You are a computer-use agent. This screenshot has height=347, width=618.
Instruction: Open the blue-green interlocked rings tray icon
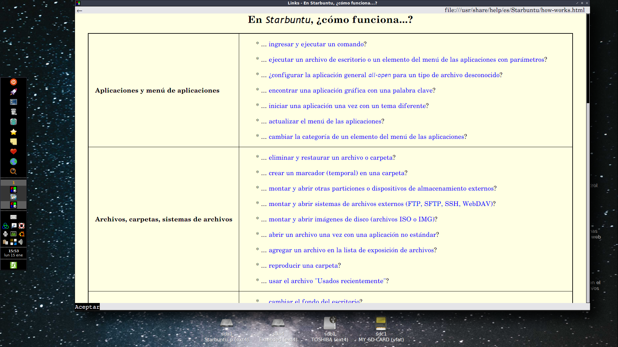[x=5, y=226]
